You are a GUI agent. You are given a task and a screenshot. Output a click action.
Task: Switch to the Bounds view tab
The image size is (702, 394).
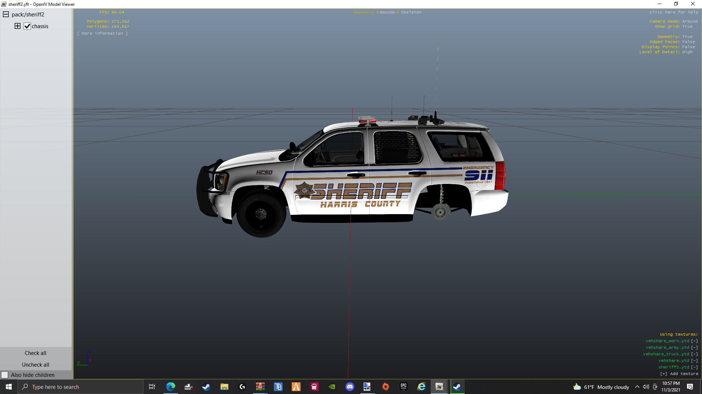(387, 12)
